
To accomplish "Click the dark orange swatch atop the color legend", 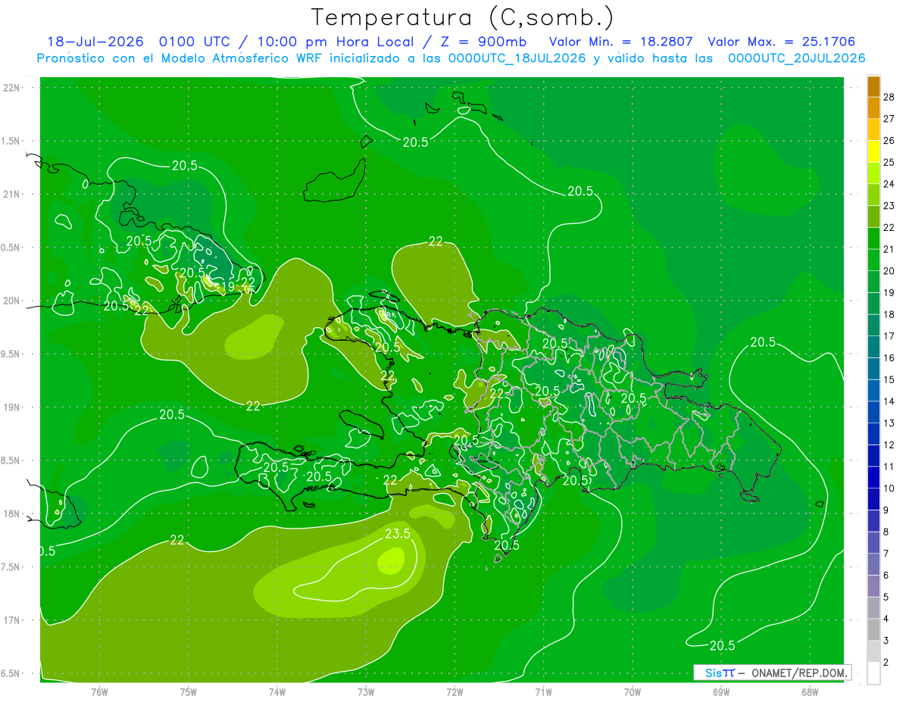I will (873, 87).
